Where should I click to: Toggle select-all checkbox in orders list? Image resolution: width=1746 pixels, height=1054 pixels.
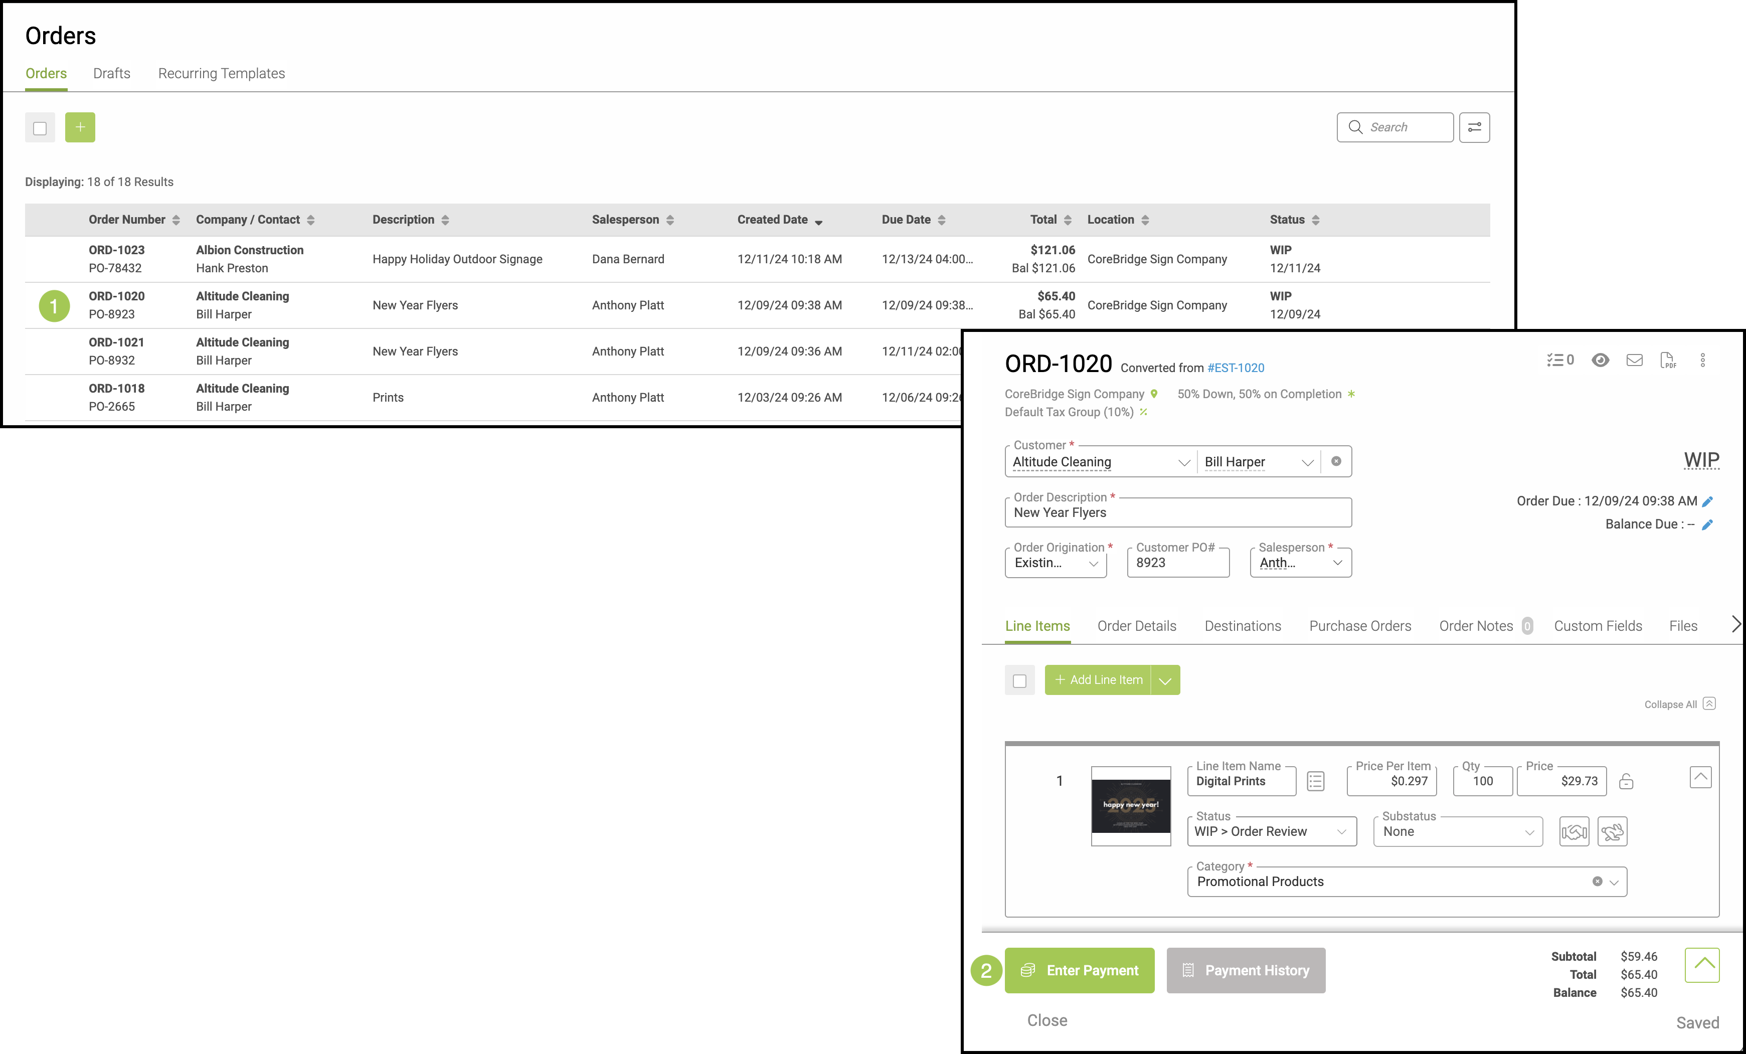pos(40,128)
